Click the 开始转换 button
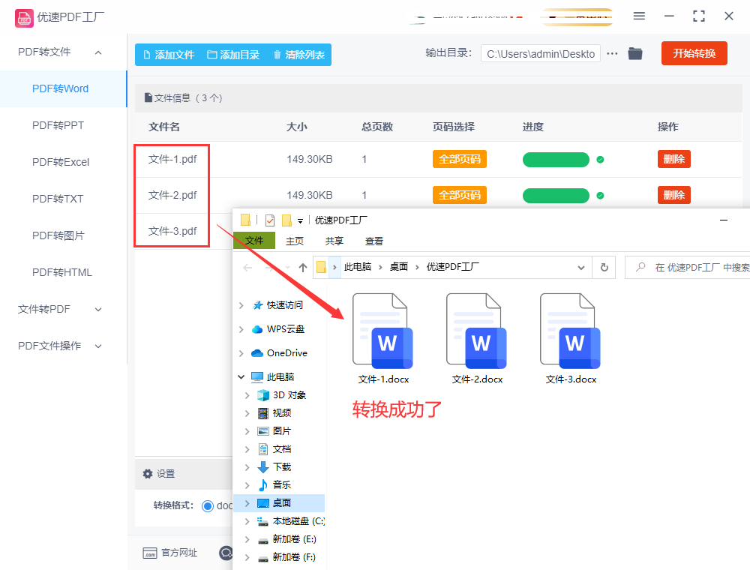The width and height of the screenshot is (750, 570). tap(694, 53)
